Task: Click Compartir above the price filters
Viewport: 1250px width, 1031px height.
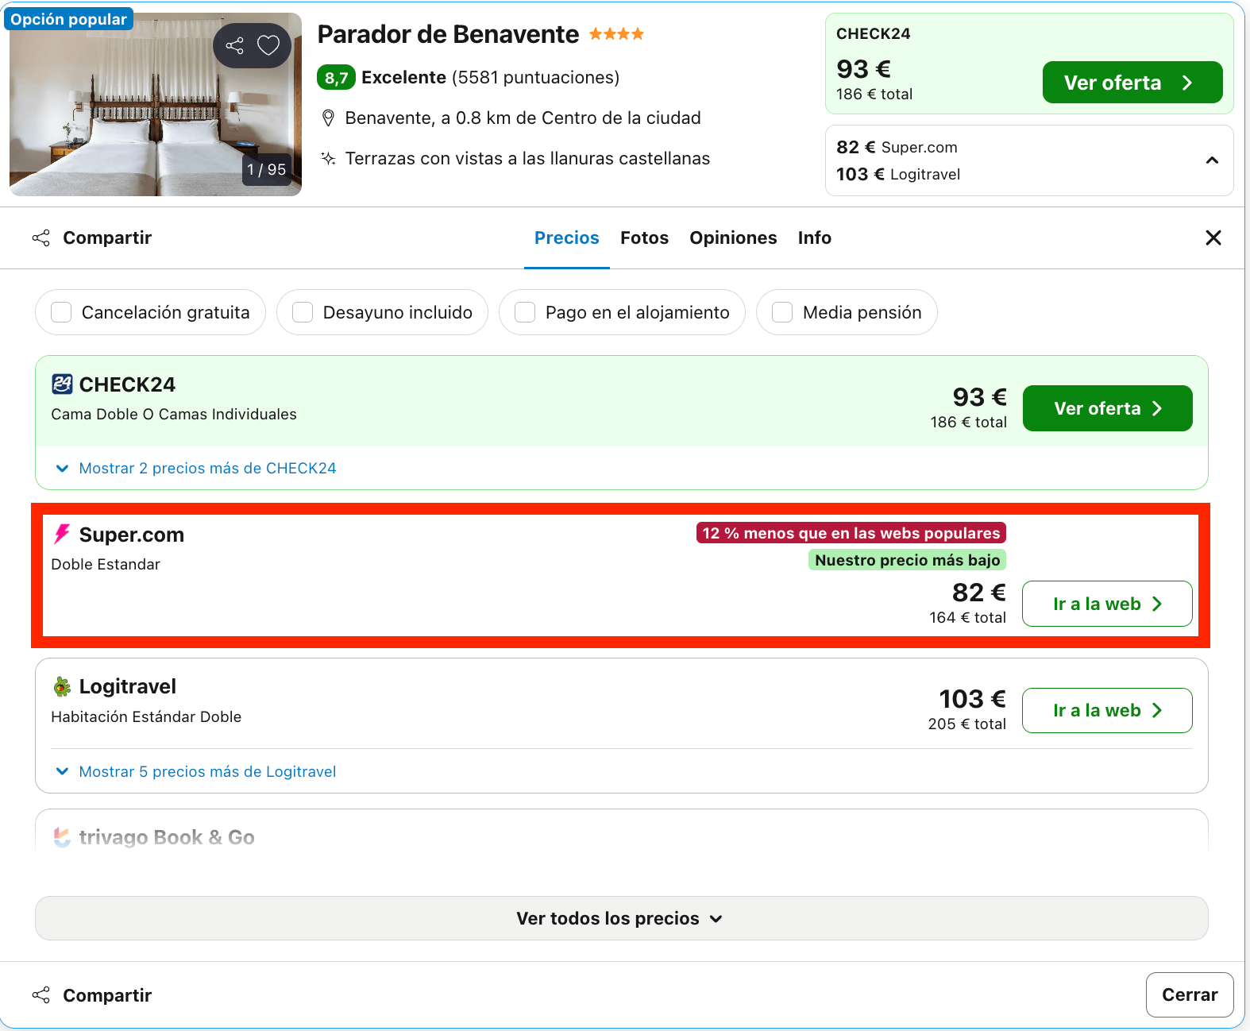Action: 92,237
